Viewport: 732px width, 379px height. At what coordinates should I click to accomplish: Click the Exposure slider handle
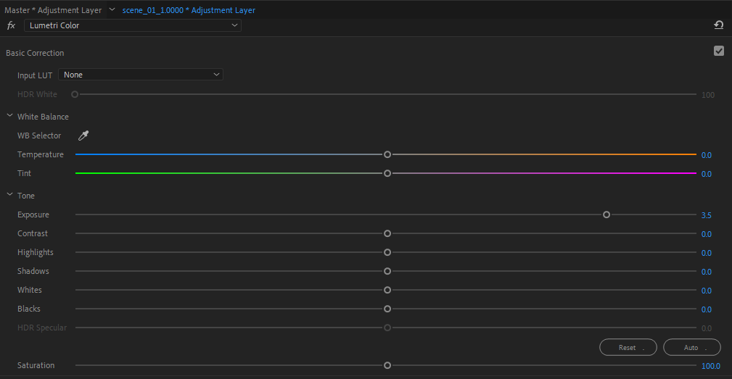(606, 215)
